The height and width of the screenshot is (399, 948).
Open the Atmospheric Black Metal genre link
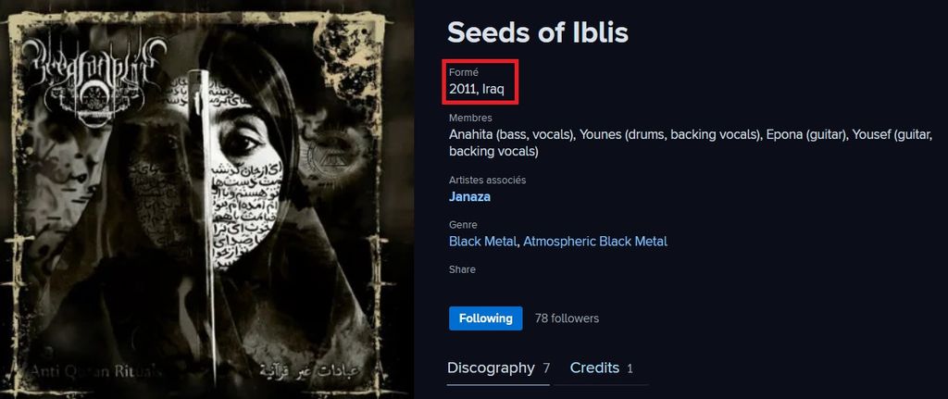click(x=595, y=242)
